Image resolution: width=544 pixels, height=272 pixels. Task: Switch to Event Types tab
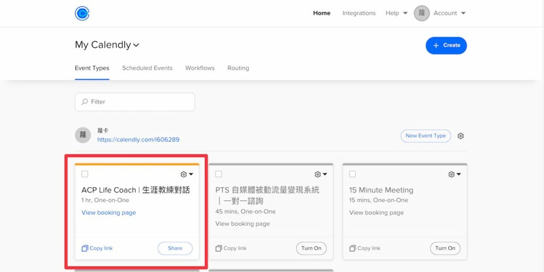[x=92, y=68]
